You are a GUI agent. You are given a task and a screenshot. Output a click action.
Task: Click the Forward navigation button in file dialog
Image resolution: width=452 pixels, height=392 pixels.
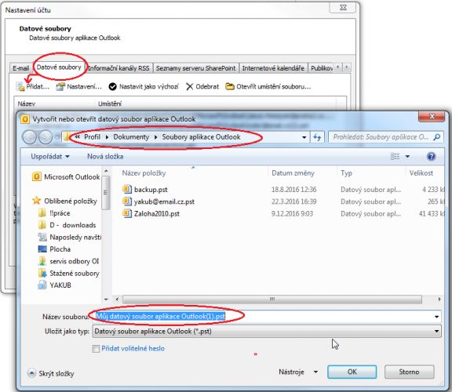click(46, 137)
